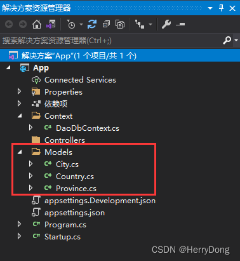
Task: Click the App project web icon
Action: point(24,68)
